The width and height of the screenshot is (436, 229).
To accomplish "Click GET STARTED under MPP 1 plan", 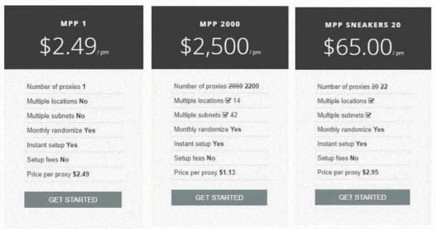I will point(73,200).
